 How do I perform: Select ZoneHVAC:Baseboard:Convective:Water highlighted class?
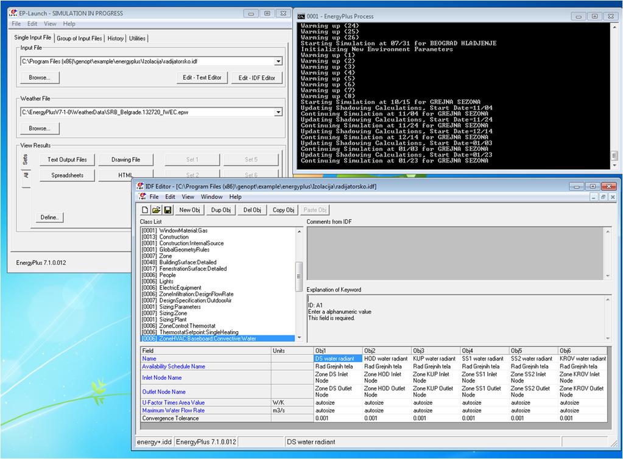pyautogui.click(x=218, y=338)
